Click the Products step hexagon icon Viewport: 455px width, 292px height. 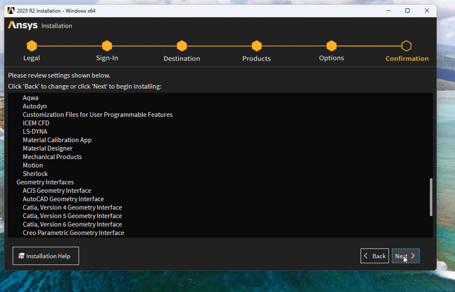pos(256,46)
